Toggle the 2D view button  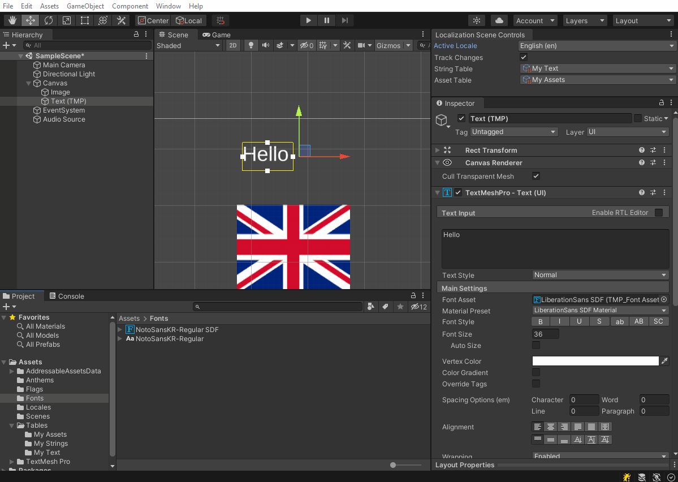[232, 46]
